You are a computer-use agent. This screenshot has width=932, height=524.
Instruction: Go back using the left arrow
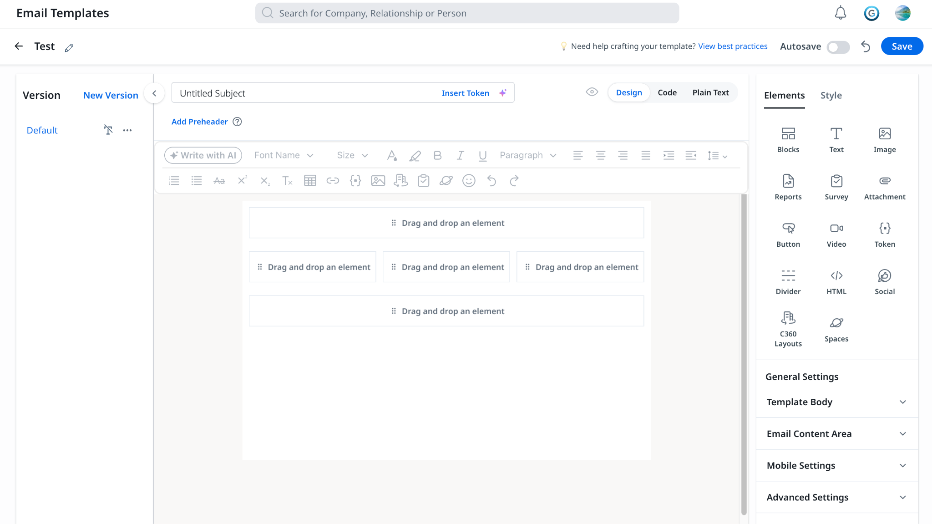tap(19, 46)
